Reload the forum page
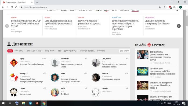This screenshot has height=106, width=188. pyautogui.click(x=12, y=7)
